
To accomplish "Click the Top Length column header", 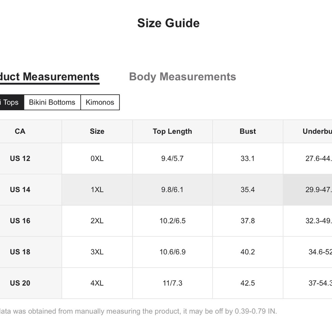I will point(172,131).
